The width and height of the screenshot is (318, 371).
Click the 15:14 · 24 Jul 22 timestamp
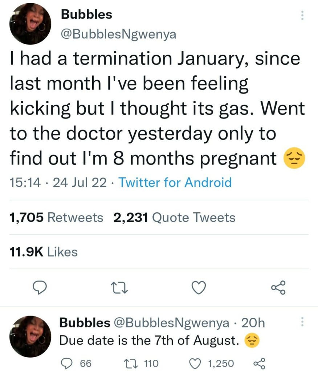(57, 182)
